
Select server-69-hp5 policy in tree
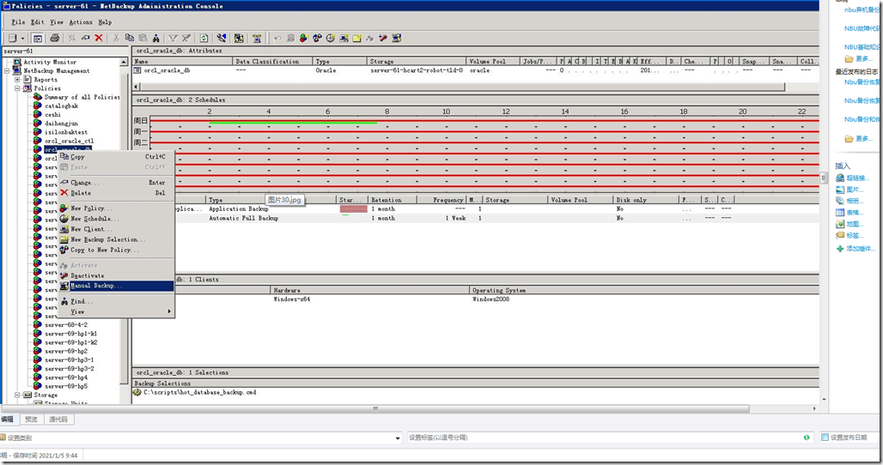(x=66, y=386)
